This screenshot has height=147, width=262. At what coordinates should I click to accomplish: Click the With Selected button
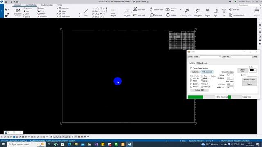pyautogui.click(x=207, y=72)
